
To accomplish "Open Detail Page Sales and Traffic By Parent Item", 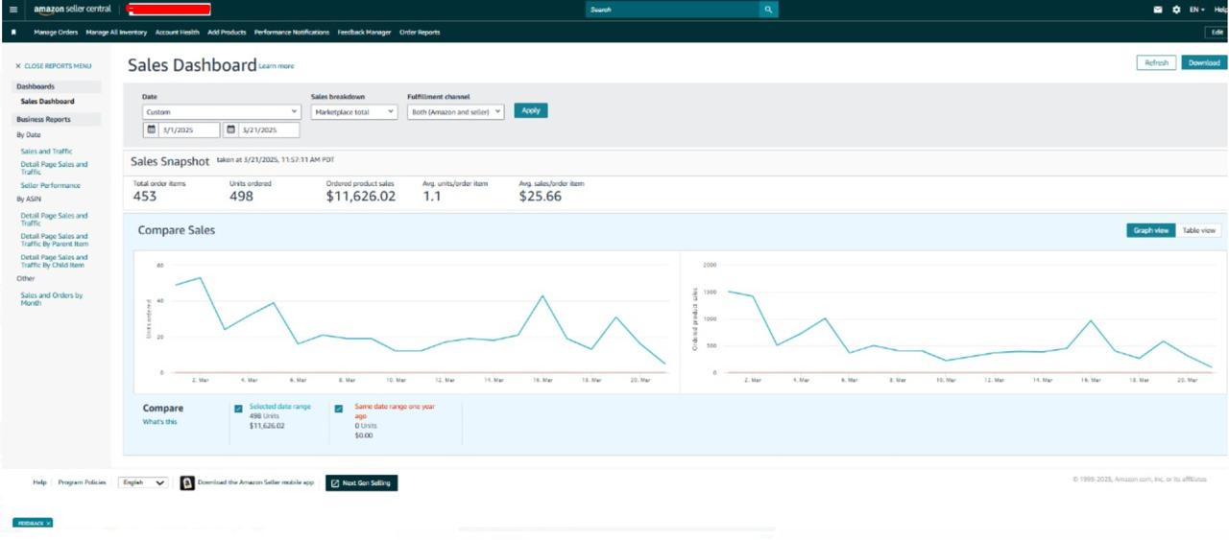I will 54,240.
